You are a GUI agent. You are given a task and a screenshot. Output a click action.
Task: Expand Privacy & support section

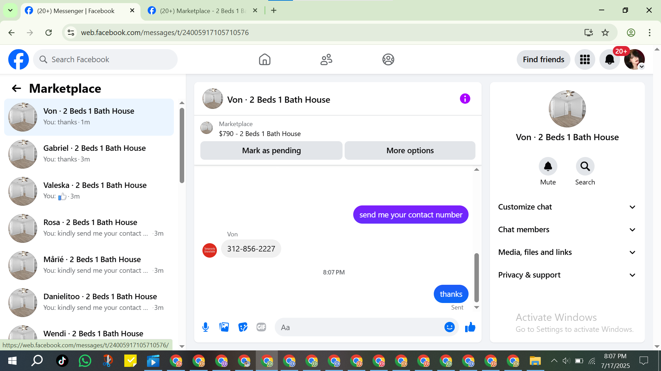click(566, 275)
